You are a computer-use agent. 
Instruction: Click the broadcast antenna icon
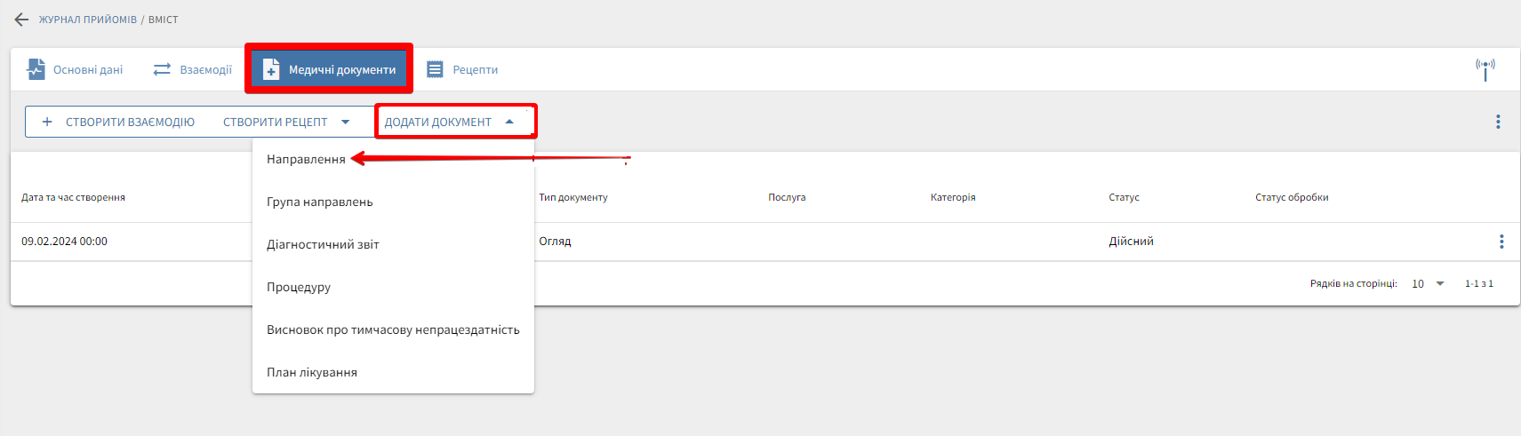click(x=1485, y=68)
